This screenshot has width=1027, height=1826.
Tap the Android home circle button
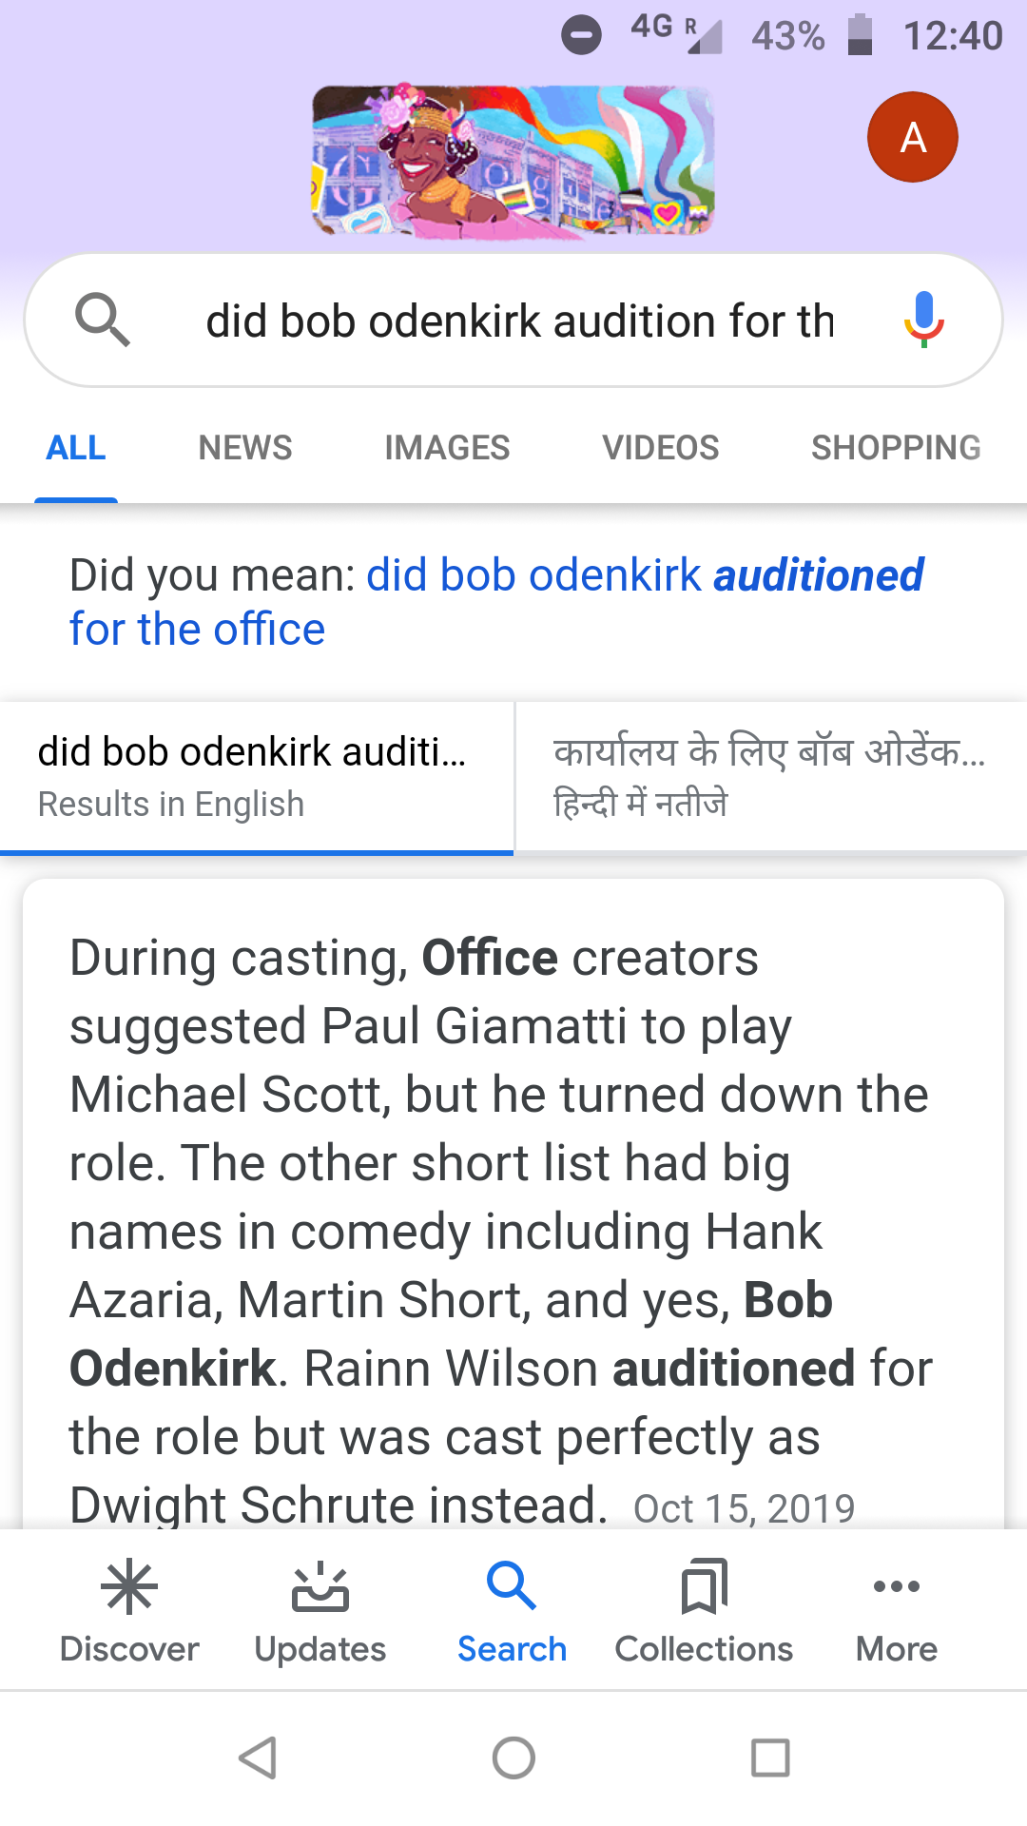click(x=513, y=1758)
